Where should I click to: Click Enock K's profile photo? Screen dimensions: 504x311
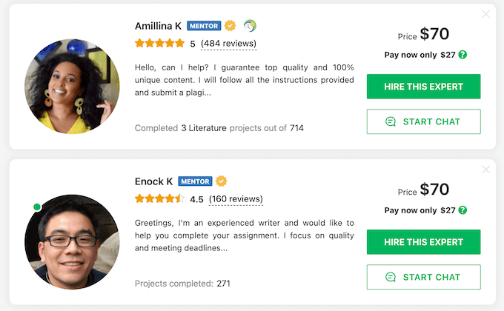pyautogui.click(x=72, y=241)
